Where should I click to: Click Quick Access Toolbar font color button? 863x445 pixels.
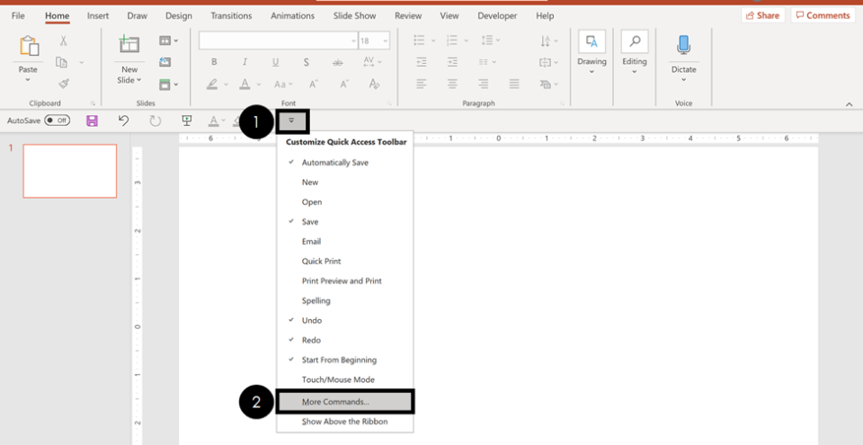[214, 120]
